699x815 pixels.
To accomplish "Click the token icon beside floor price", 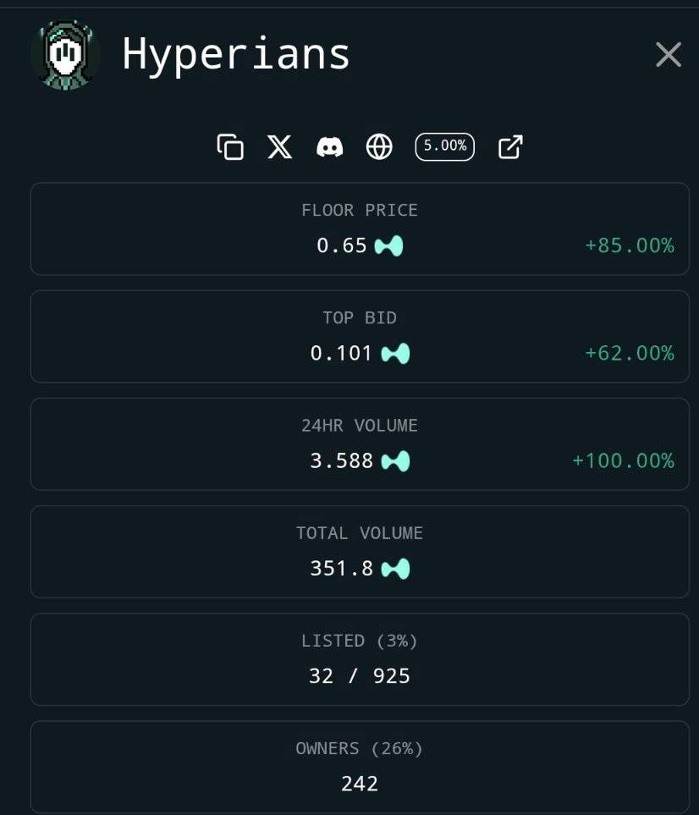I will [x=388, y=245].
